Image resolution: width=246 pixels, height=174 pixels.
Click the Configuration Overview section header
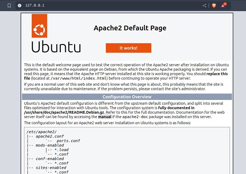(x=127, y=97)
